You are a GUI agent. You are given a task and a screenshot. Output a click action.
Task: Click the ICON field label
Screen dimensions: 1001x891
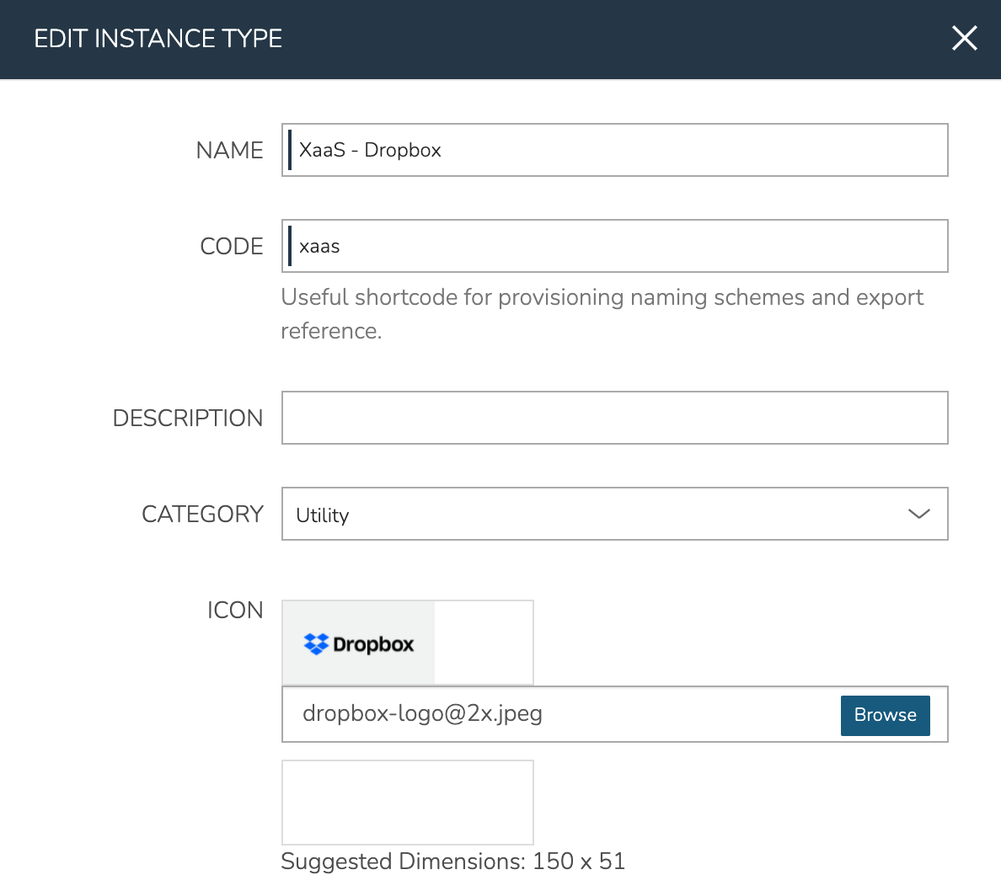pyautogui.click(x=235, y=610)
